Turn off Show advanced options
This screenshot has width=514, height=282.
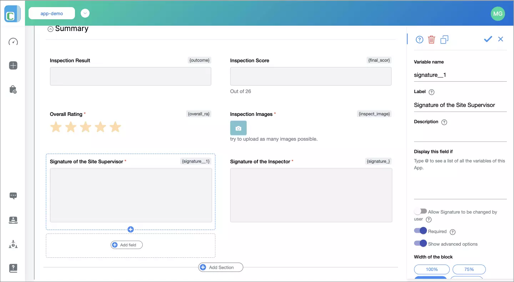coord(420,243)
